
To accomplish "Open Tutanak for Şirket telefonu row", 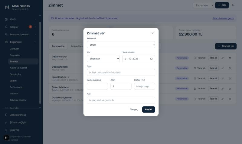I will pos(200,88).
